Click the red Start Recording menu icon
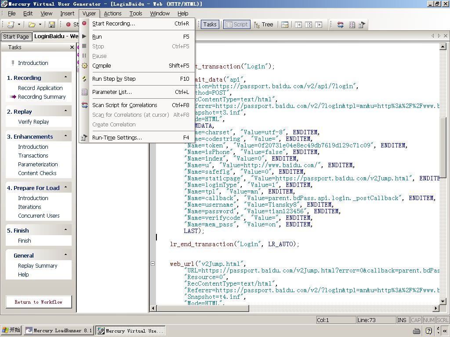Image resolution: width=450 pixels, height=337 pixels. tap(84, 23)
